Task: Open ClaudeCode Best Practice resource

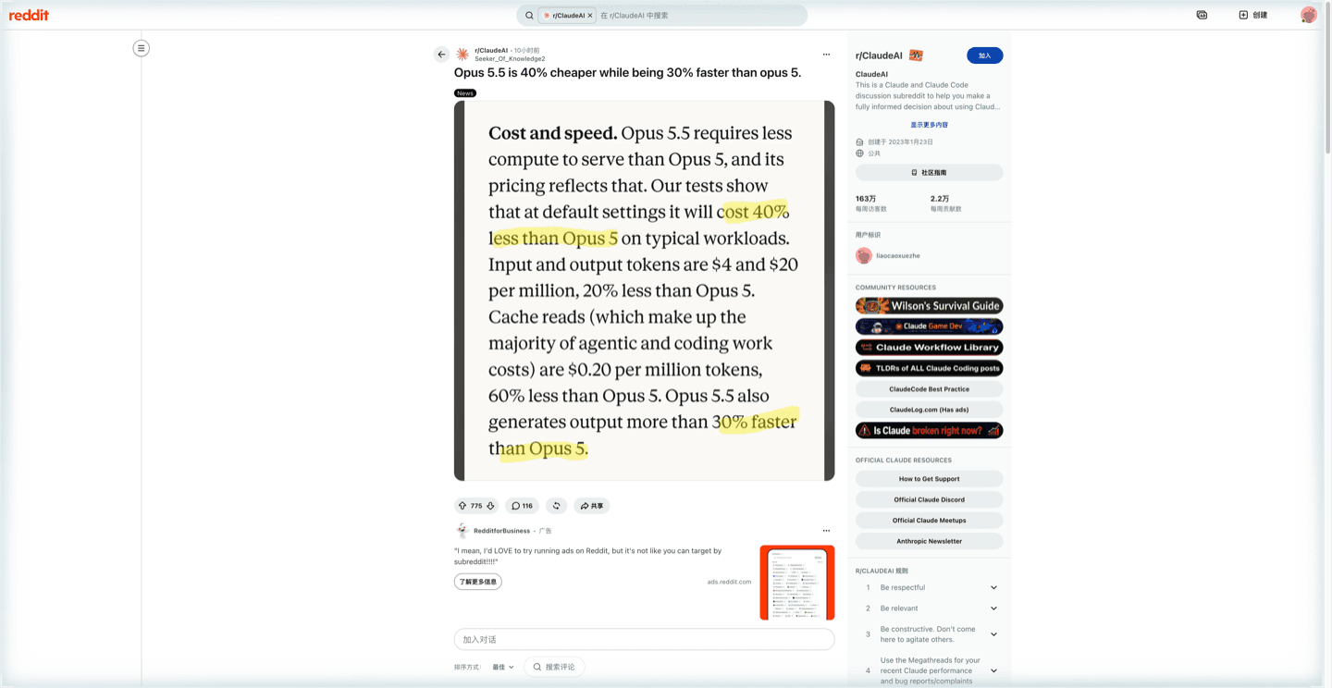Action: (929, 389)
